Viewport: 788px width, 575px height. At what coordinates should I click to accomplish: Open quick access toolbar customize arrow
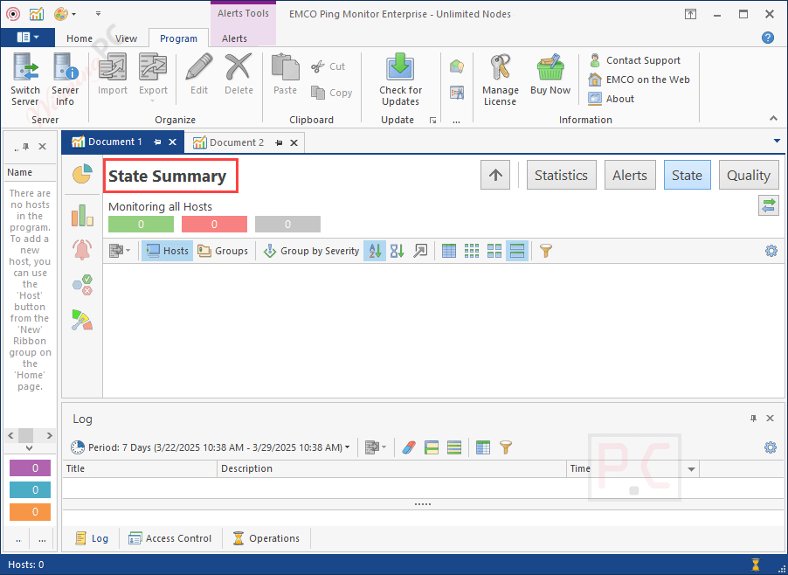(x=98, y=14)
